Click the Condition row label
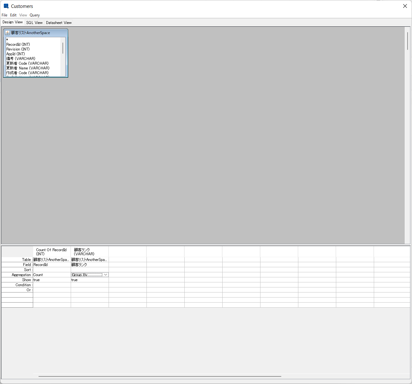Image resolution: width=412 pixels, height=384 pixels. click(17, 285)
